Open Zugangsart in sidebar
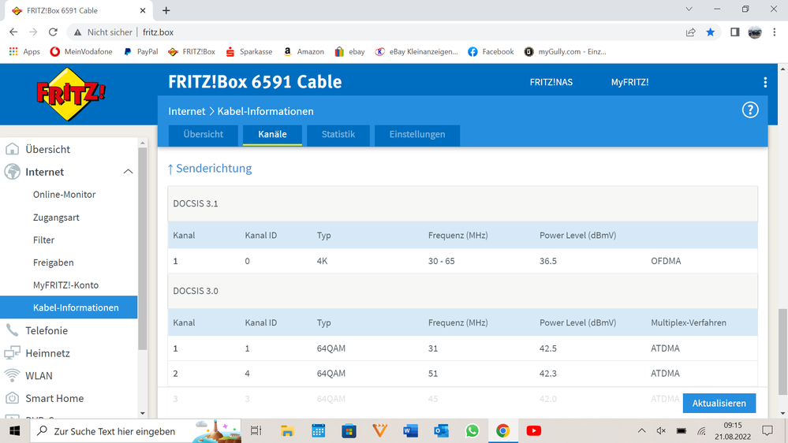788x443 pixels. click(56, 218)
